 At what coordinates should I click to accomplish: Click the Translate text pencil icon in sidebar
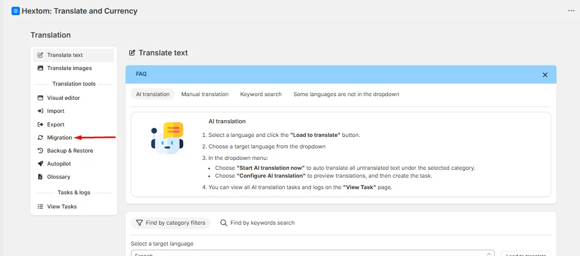(40, 55)
